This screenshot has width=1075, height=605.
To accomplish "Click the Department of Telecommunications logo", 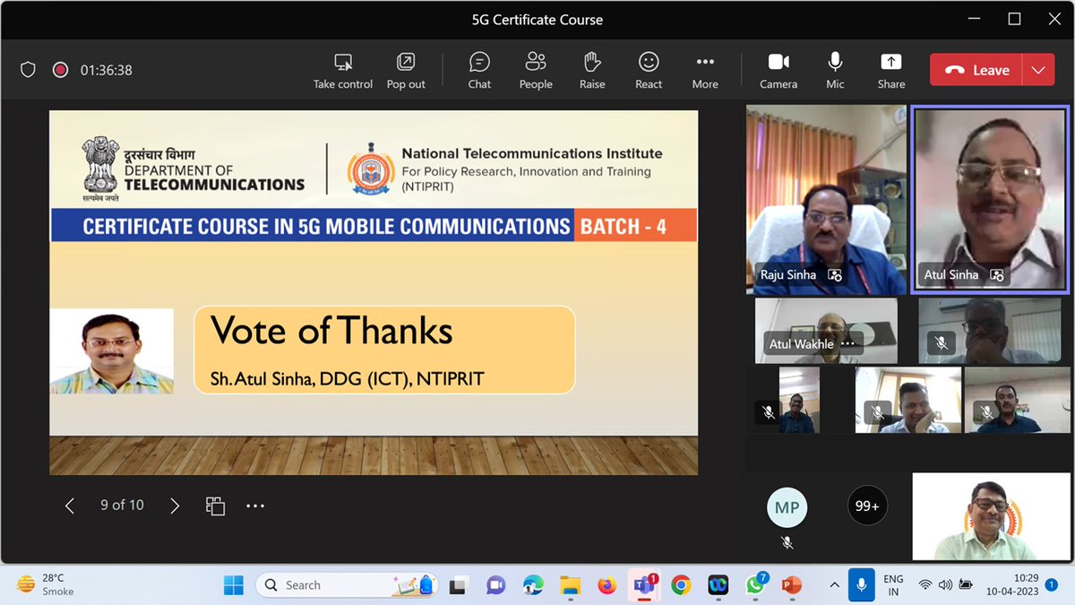I will click(x=193, y=170).
